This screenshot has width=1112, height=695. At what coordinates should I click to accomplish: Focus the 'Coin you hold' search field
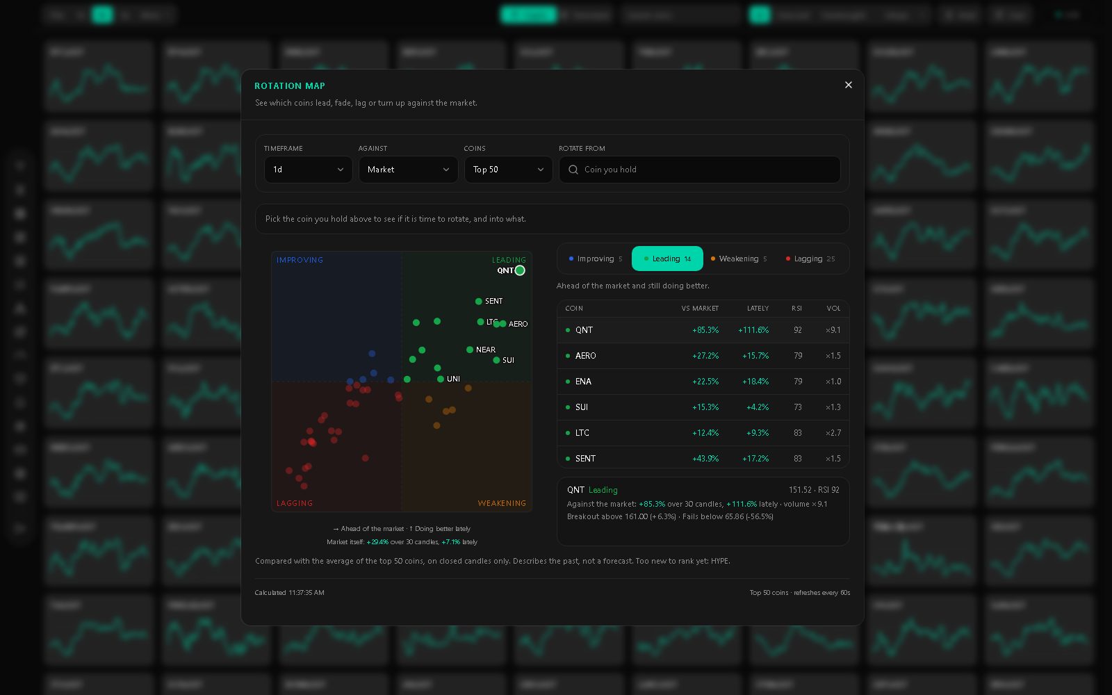700,170
